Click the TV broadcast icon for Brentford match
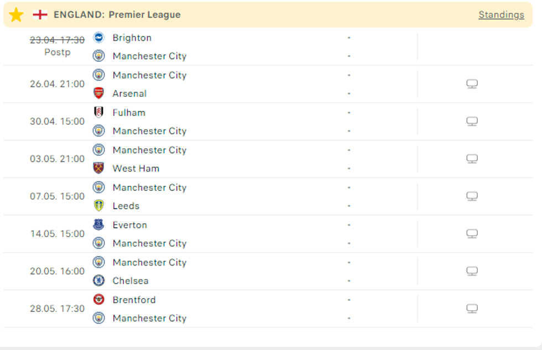This screenshot has width=542, height=350. click(x=472, y=309)
